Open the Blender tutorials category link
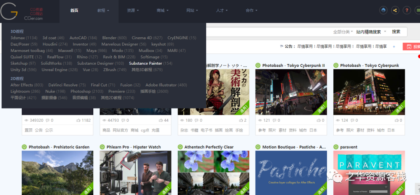The width and height of the screenshot is (420, 195). 109,38
